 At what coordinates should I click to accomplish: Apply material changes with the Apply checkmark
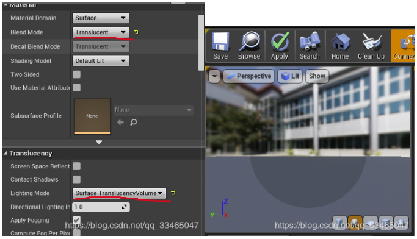tap(280, 45)
